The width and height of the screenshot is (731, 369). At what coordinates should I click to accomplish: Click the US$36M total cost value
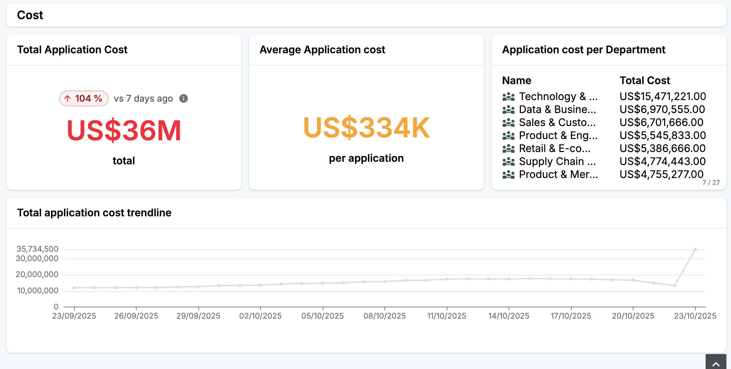click(124, 130)
